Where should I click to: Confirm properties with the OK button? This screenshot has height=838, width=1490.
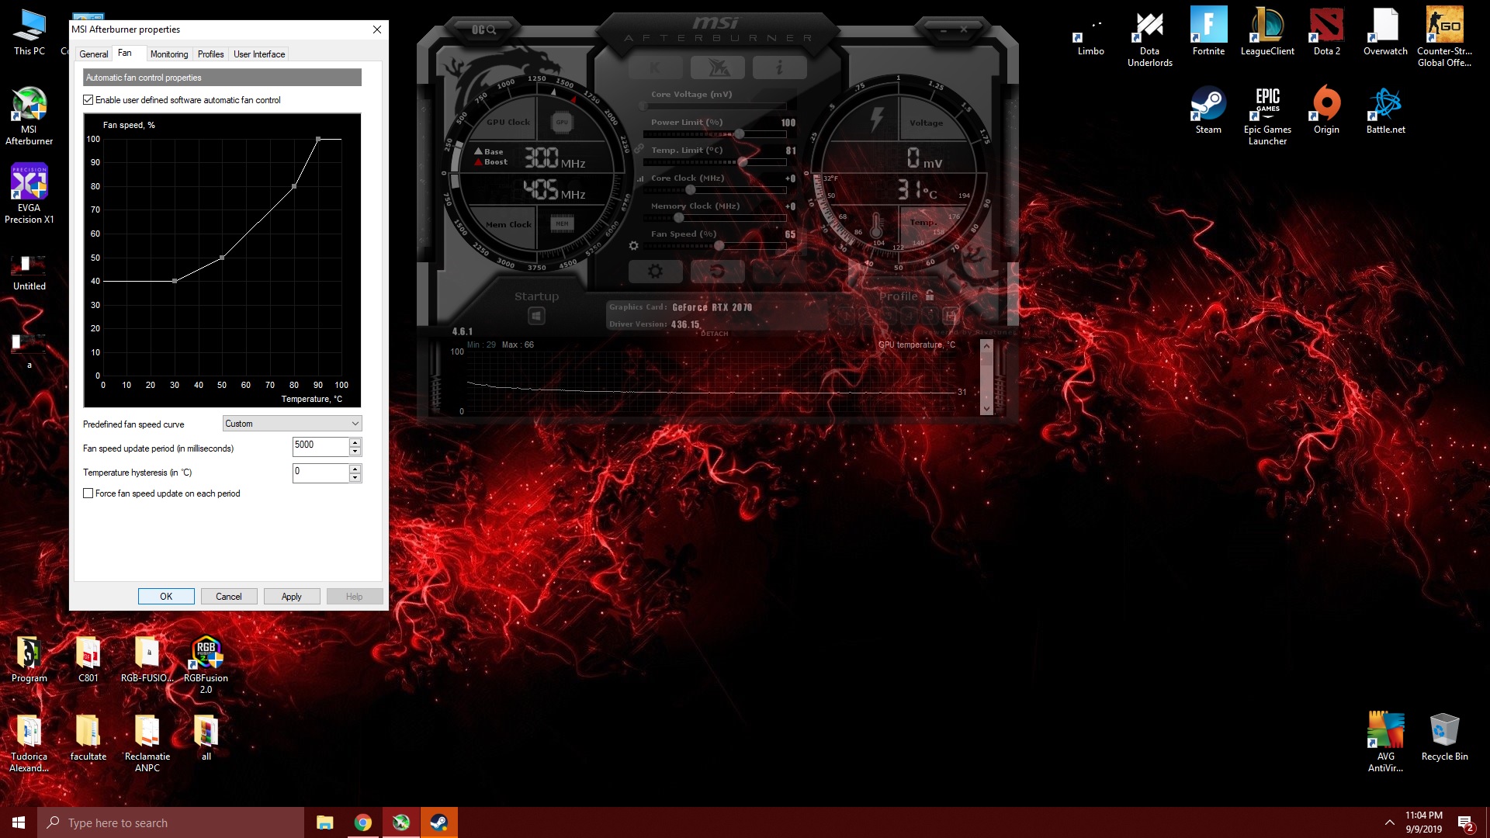166,597
